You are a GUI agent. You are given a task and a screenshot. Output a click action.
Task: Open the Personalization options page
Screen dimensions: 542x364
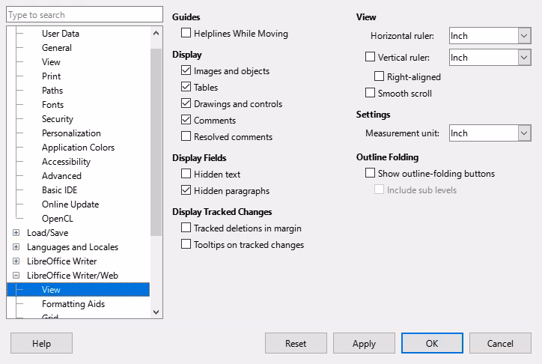point(71,133)
